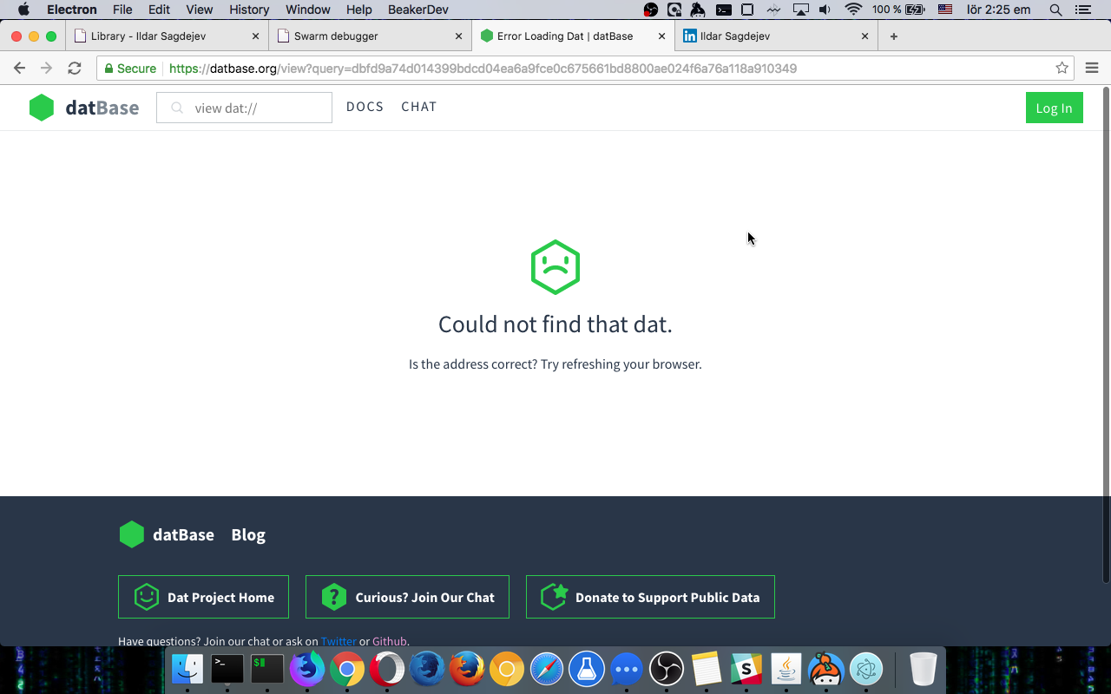Click the Wi-Fi icon in the menu bar
Screen dimensions: 1111x694
853,10
